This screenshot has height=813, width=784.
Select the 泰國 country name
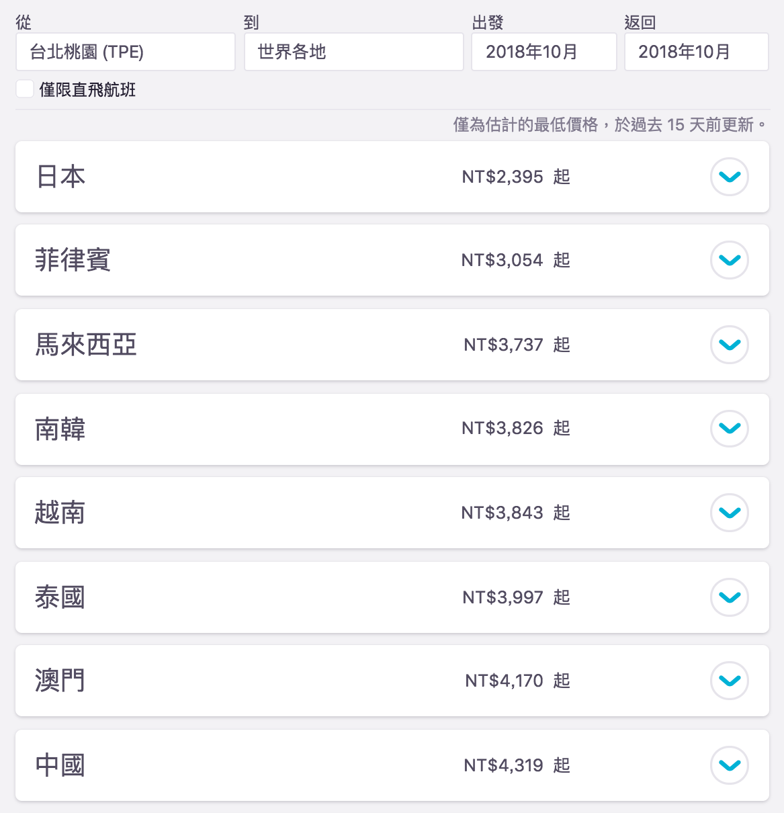point(60,597)
